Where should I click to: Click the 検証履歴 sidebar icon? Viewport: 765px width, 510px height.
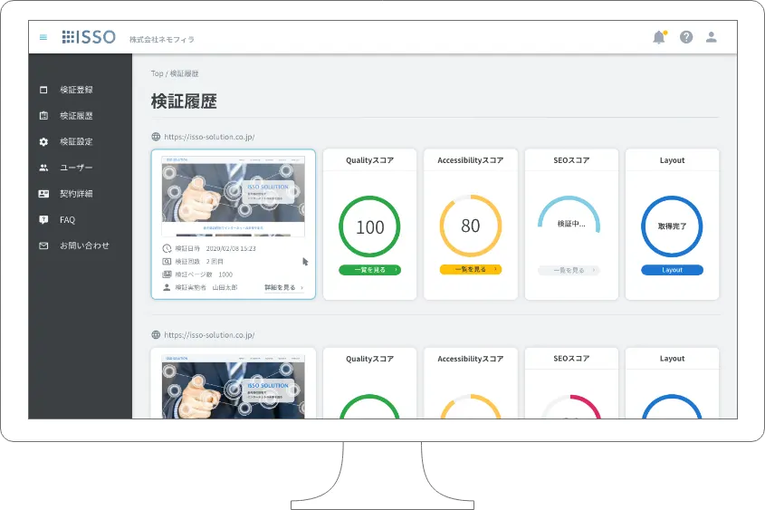(x=43, y=116)
